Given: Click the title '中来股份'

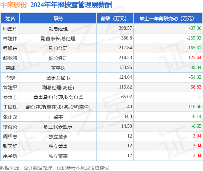Looking at the screenshot, I should [14, 5].
